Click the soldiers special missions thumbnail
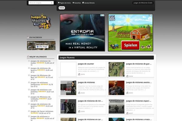182x121 pixels. click(x=116, y=106)
